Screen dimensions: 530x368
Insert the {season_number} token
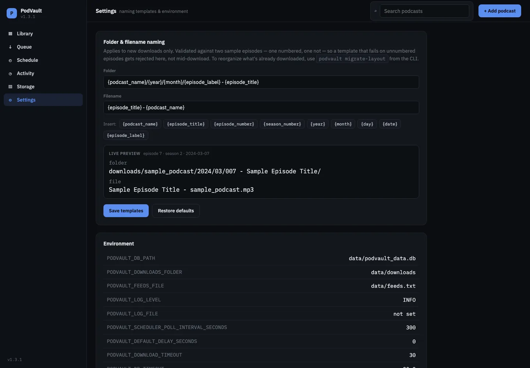click(x=282, y=124)
